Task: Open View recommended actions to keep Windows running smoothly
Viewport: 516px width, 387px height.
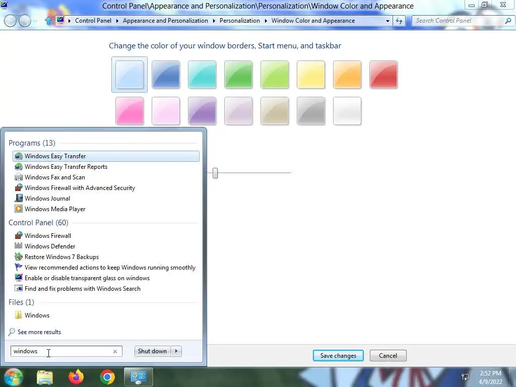Action: point(106,267)
